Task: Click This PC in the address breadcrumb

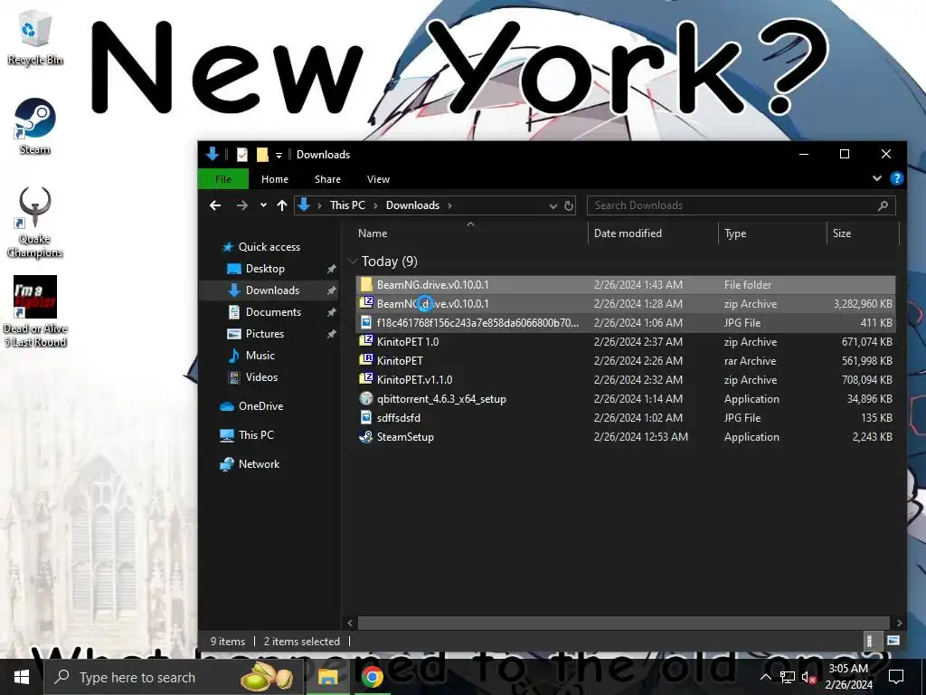Action: tap(347, 205)
